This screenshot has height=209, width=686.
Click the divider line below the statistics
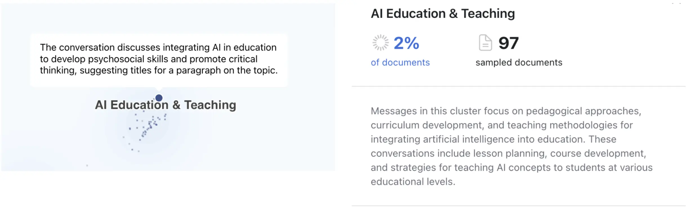pyautogui.click(x=518, y=86)
